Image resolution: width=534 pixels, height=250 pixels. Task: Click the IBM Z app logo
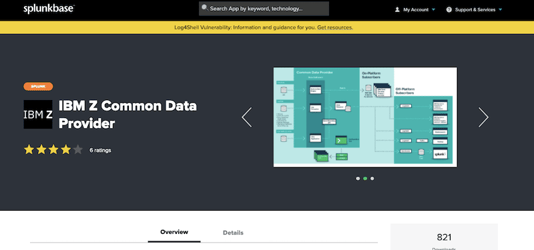(x=38, y=114)
